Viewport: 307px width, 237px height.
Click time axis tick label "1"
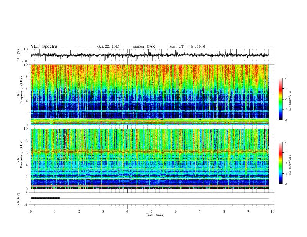coord(55,211)
